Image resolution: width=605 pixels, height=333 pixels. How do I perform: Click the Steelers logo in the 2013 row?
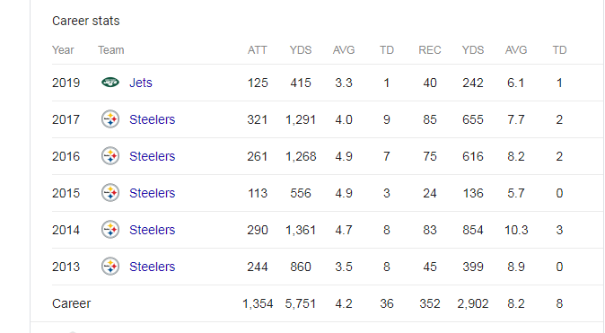tap(110, 267)
